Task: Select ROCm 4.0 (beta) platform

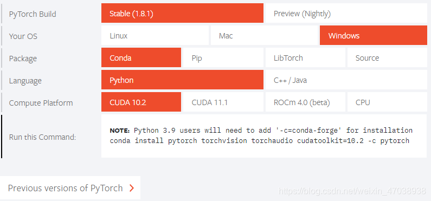Action: pos(305,102)
